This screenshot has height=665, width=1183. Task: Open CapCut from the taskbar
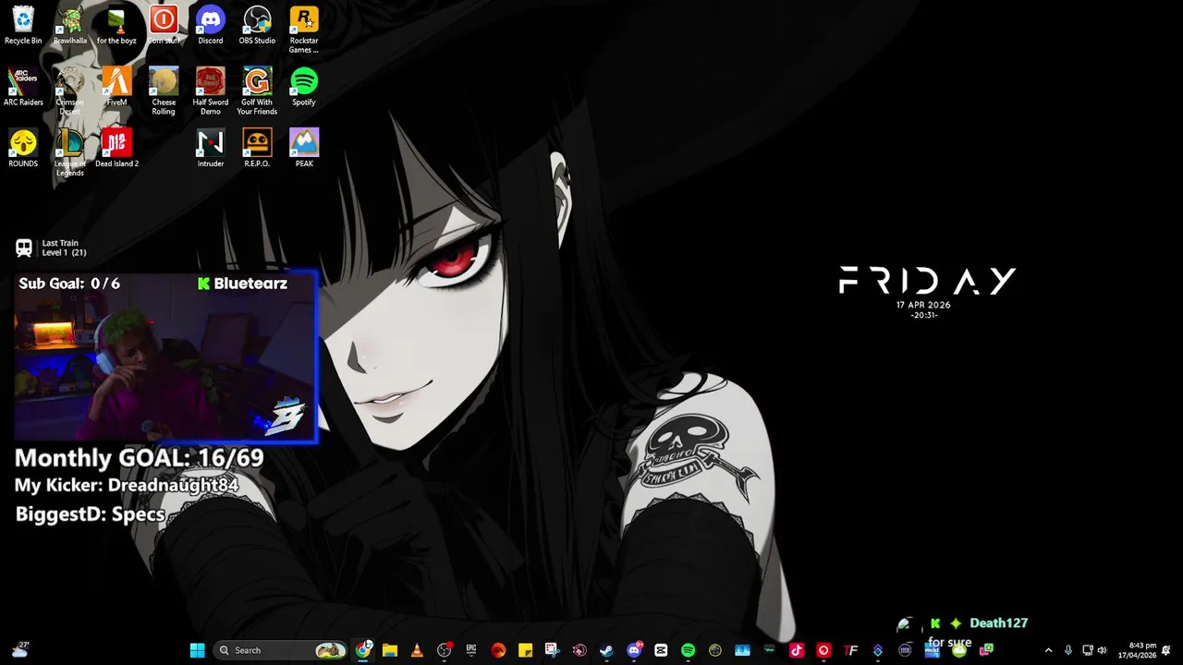pyautogui.click(x=661, y=650)
